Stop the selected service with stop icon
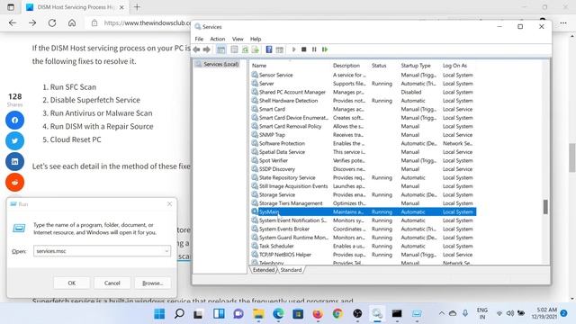Image resolution: width=576 pixels, height=324 pixels. 304,49
